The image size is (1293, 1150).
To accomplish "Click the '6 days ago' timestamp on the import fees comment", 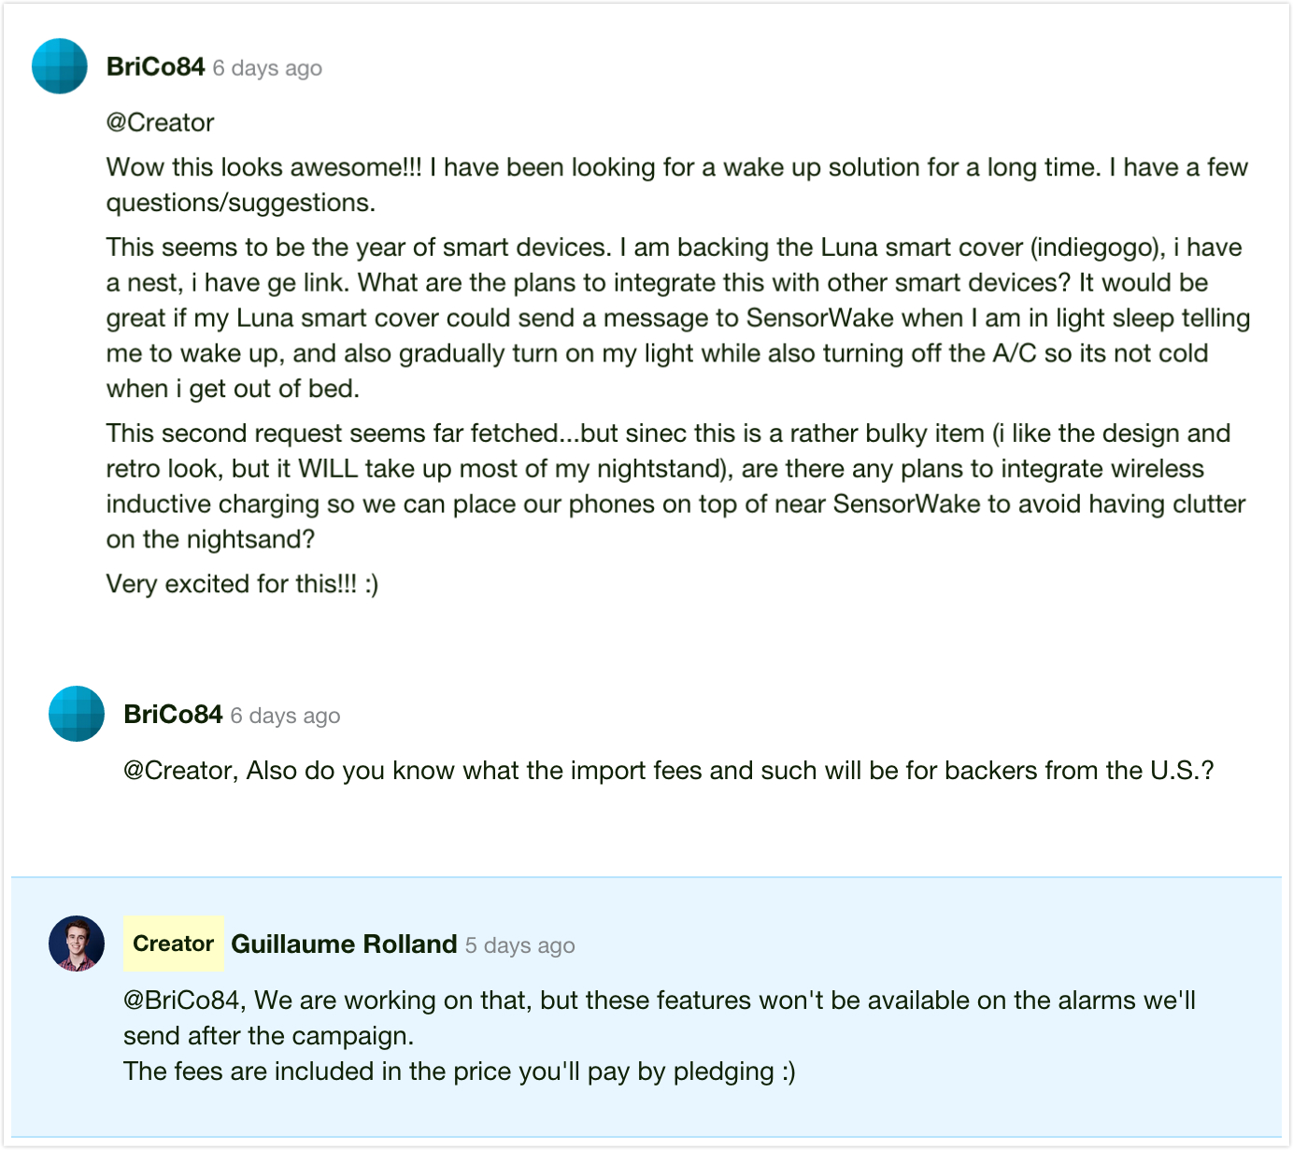I will tap(285, 716).
